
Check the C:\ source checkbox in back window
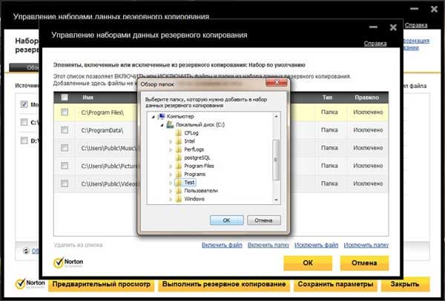pos(24,122)
